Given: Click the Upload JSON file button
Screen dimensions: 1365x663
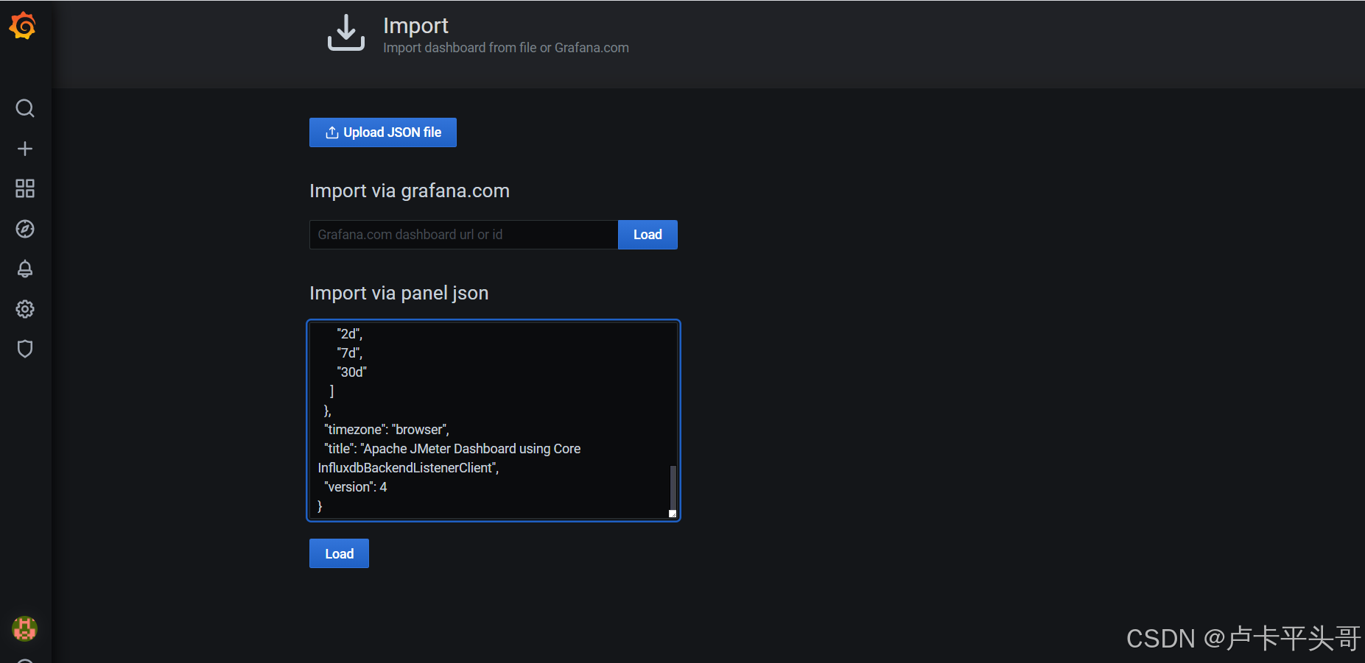Looking at the screenshot, I should 383,132.
